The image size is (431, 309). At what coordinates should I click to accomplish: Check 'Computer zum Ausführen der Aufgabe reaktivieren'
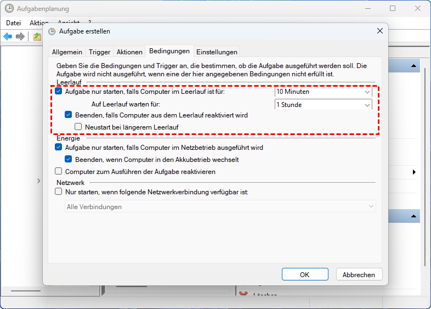(x=59, y=172)
